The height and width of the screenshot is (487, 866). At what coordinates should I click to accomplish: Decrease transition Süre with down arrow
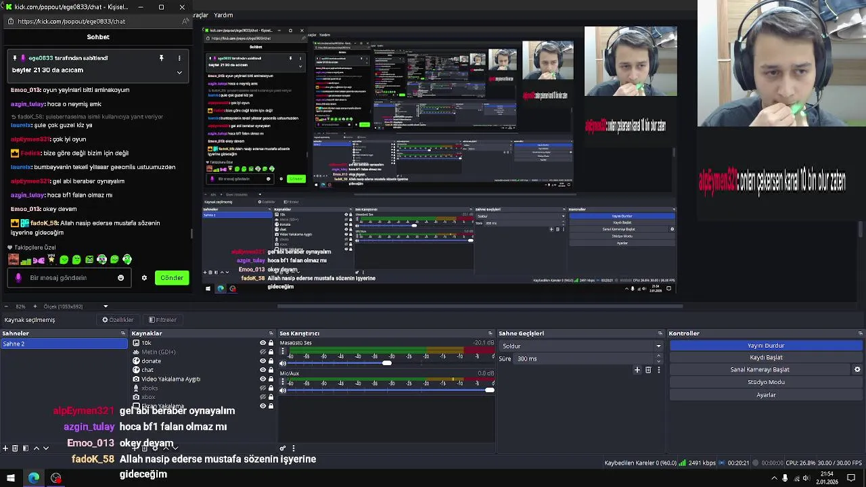pos(659,362)
